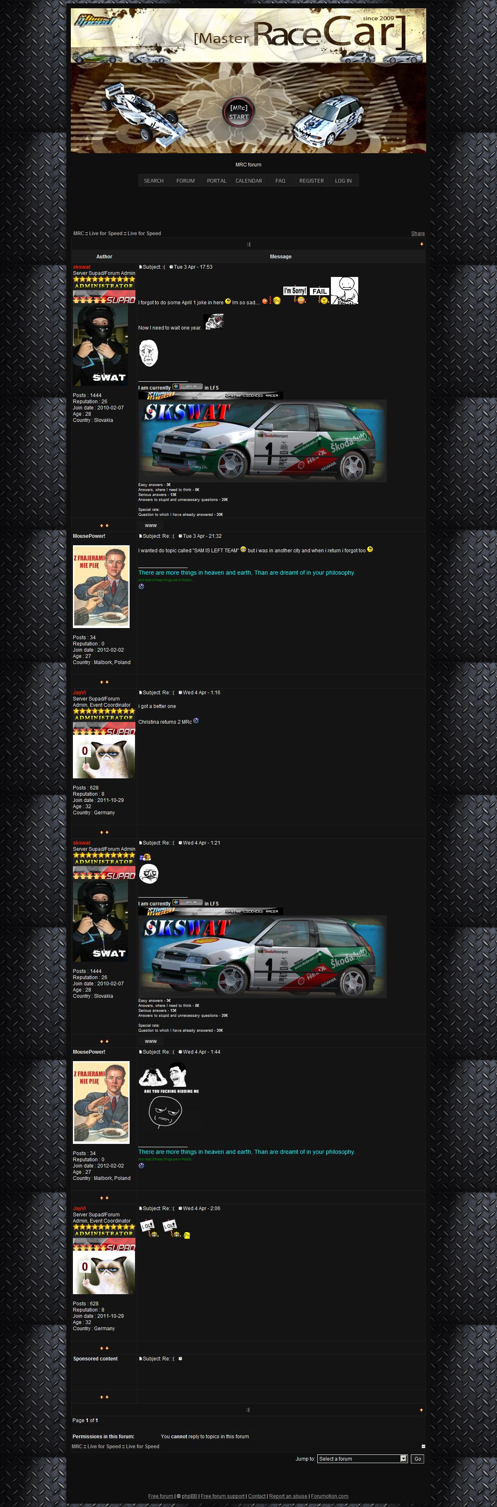This screenshot has width=497, height=1507.
Task: Click the OFFLINE LFS status badge in first post
Action: (x=187, y=387)
